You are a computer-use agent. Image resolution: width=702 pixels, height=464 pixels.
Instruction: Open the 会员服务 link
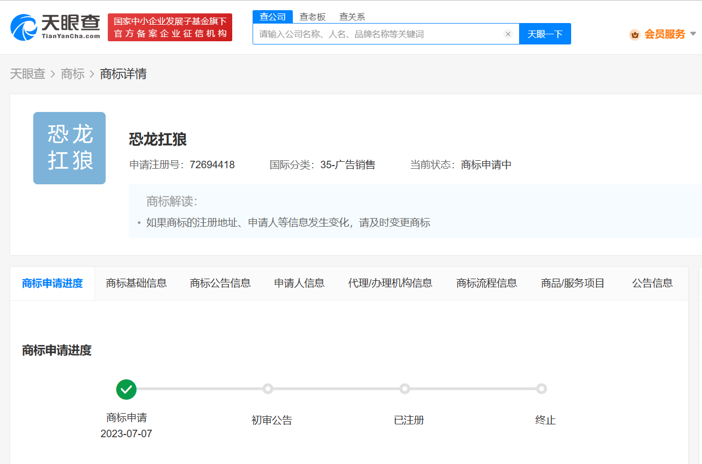[665, 34]
